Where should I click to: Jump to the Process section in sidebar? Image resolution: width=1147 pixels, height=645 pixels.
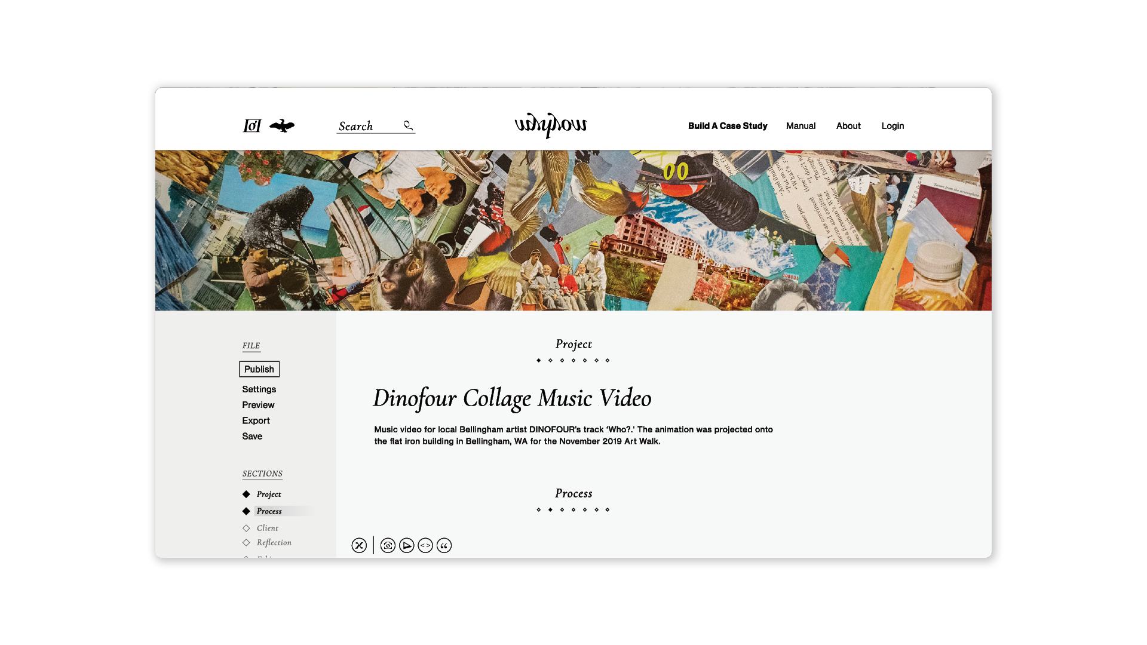[x=269, y=511]
